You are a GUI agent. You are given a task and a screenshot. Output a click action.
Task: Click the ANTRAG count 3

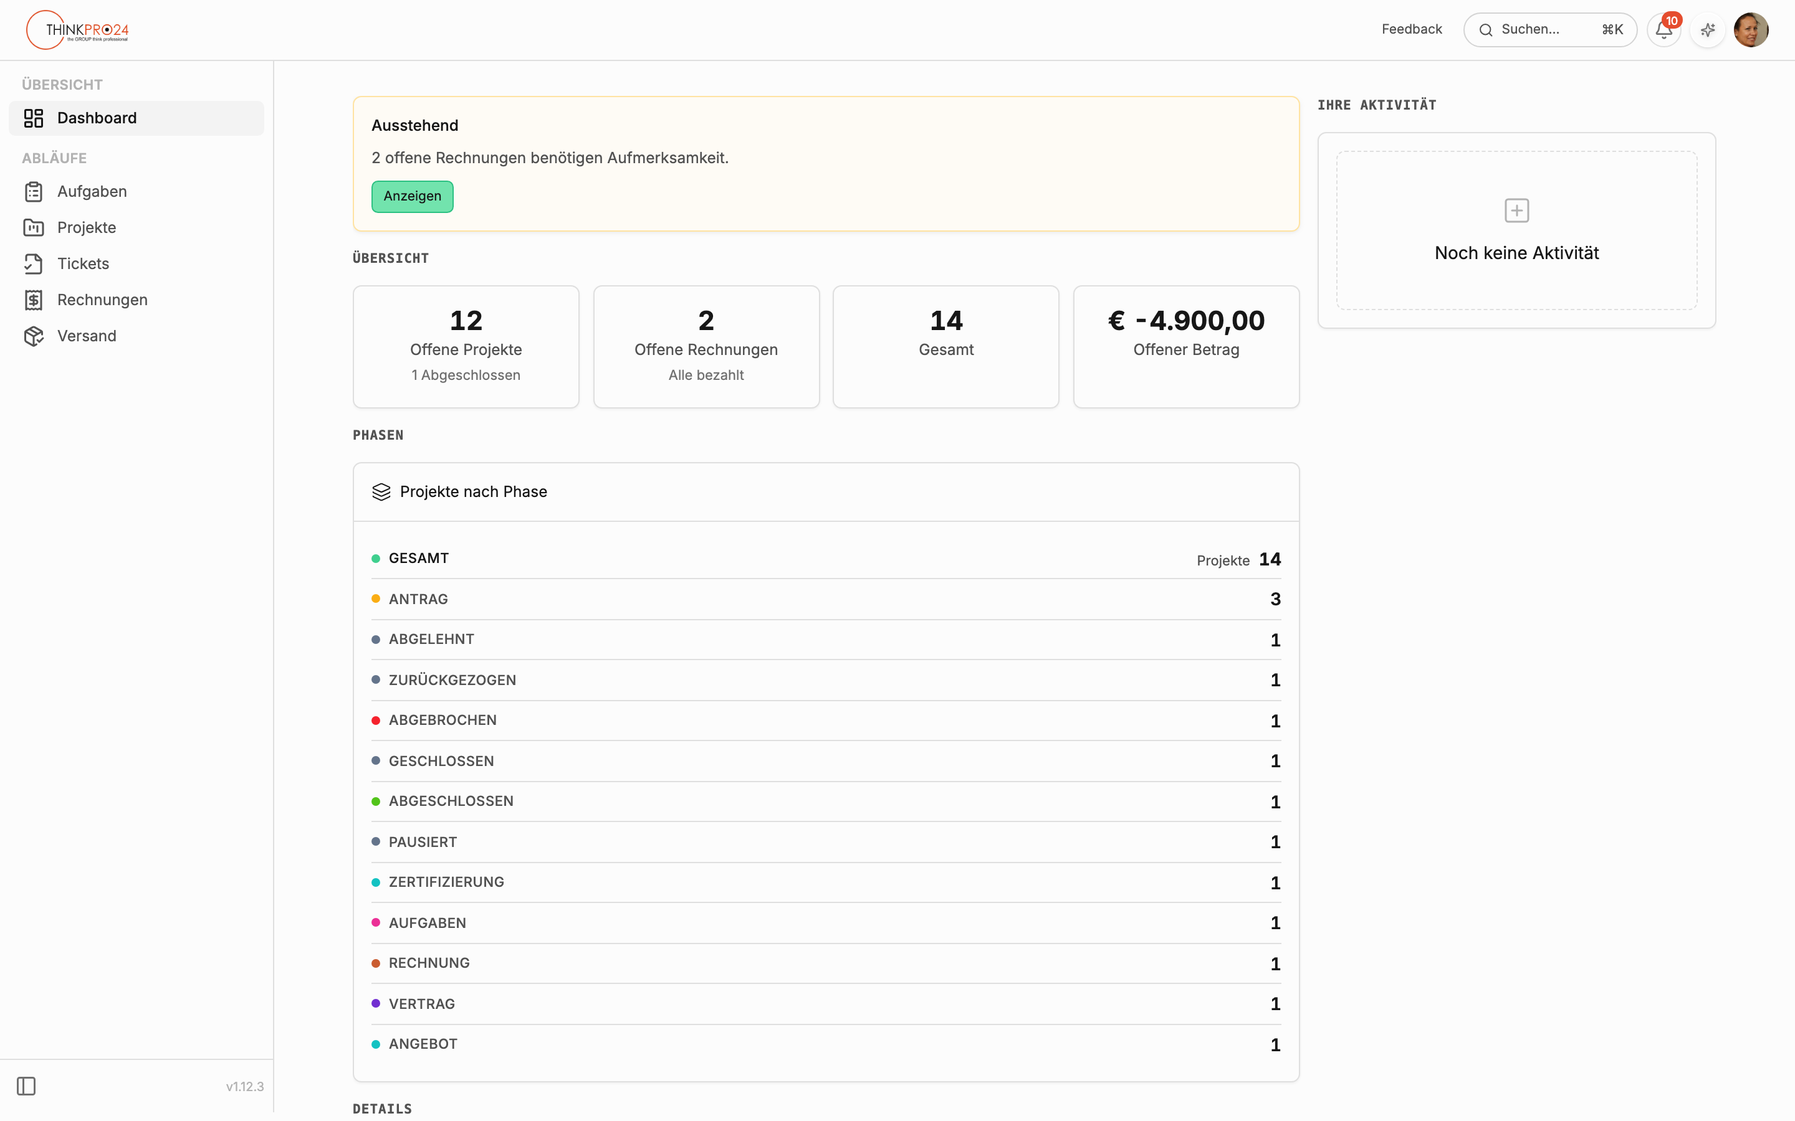click(1275, 599)
